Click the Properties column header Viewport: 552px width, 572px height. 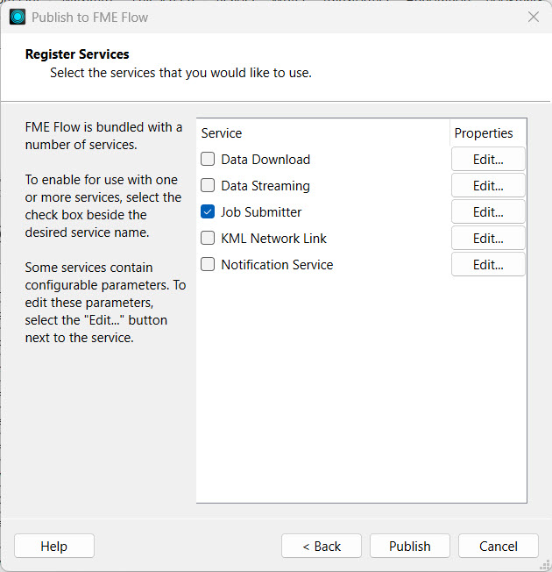point(484,133)
